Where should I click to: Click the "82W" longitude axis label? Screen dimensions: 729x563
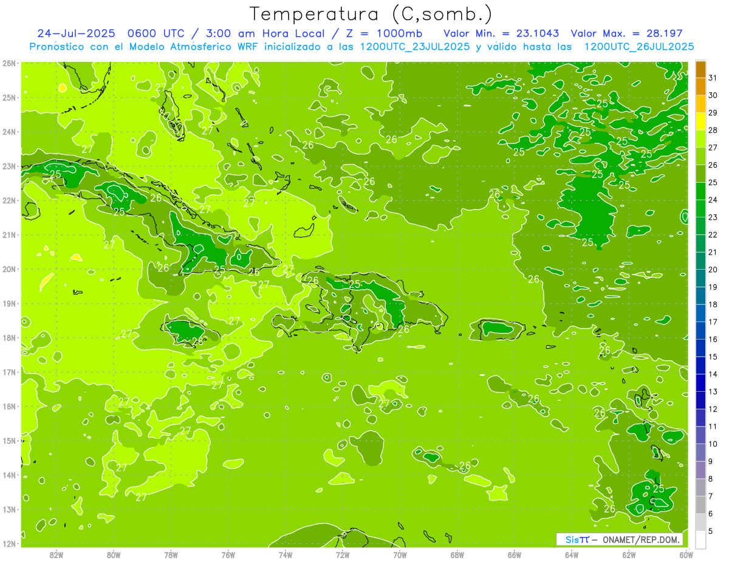pyautogui.click(x=56, y=555)
